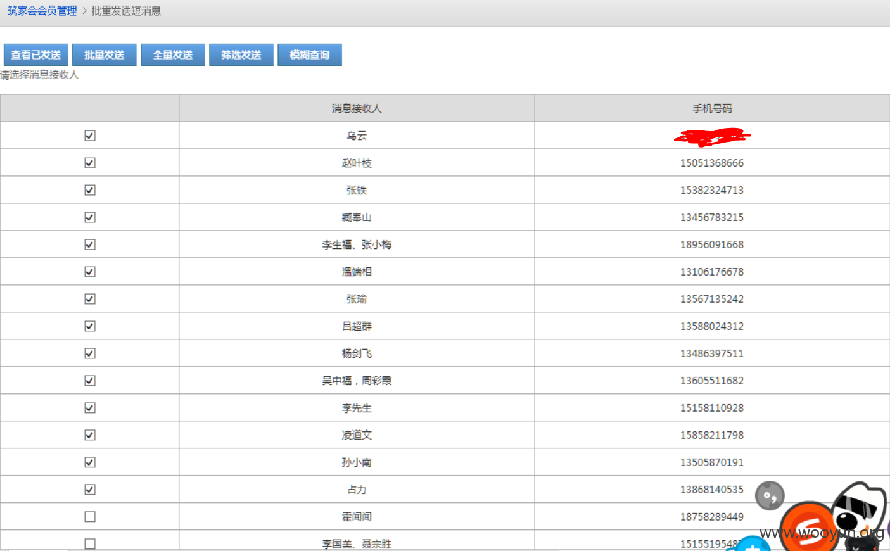The height and width of the screenshot is (551, 890).
Task: Click the gray floating punctuation circle icon
Action: [x=770, y=496]
